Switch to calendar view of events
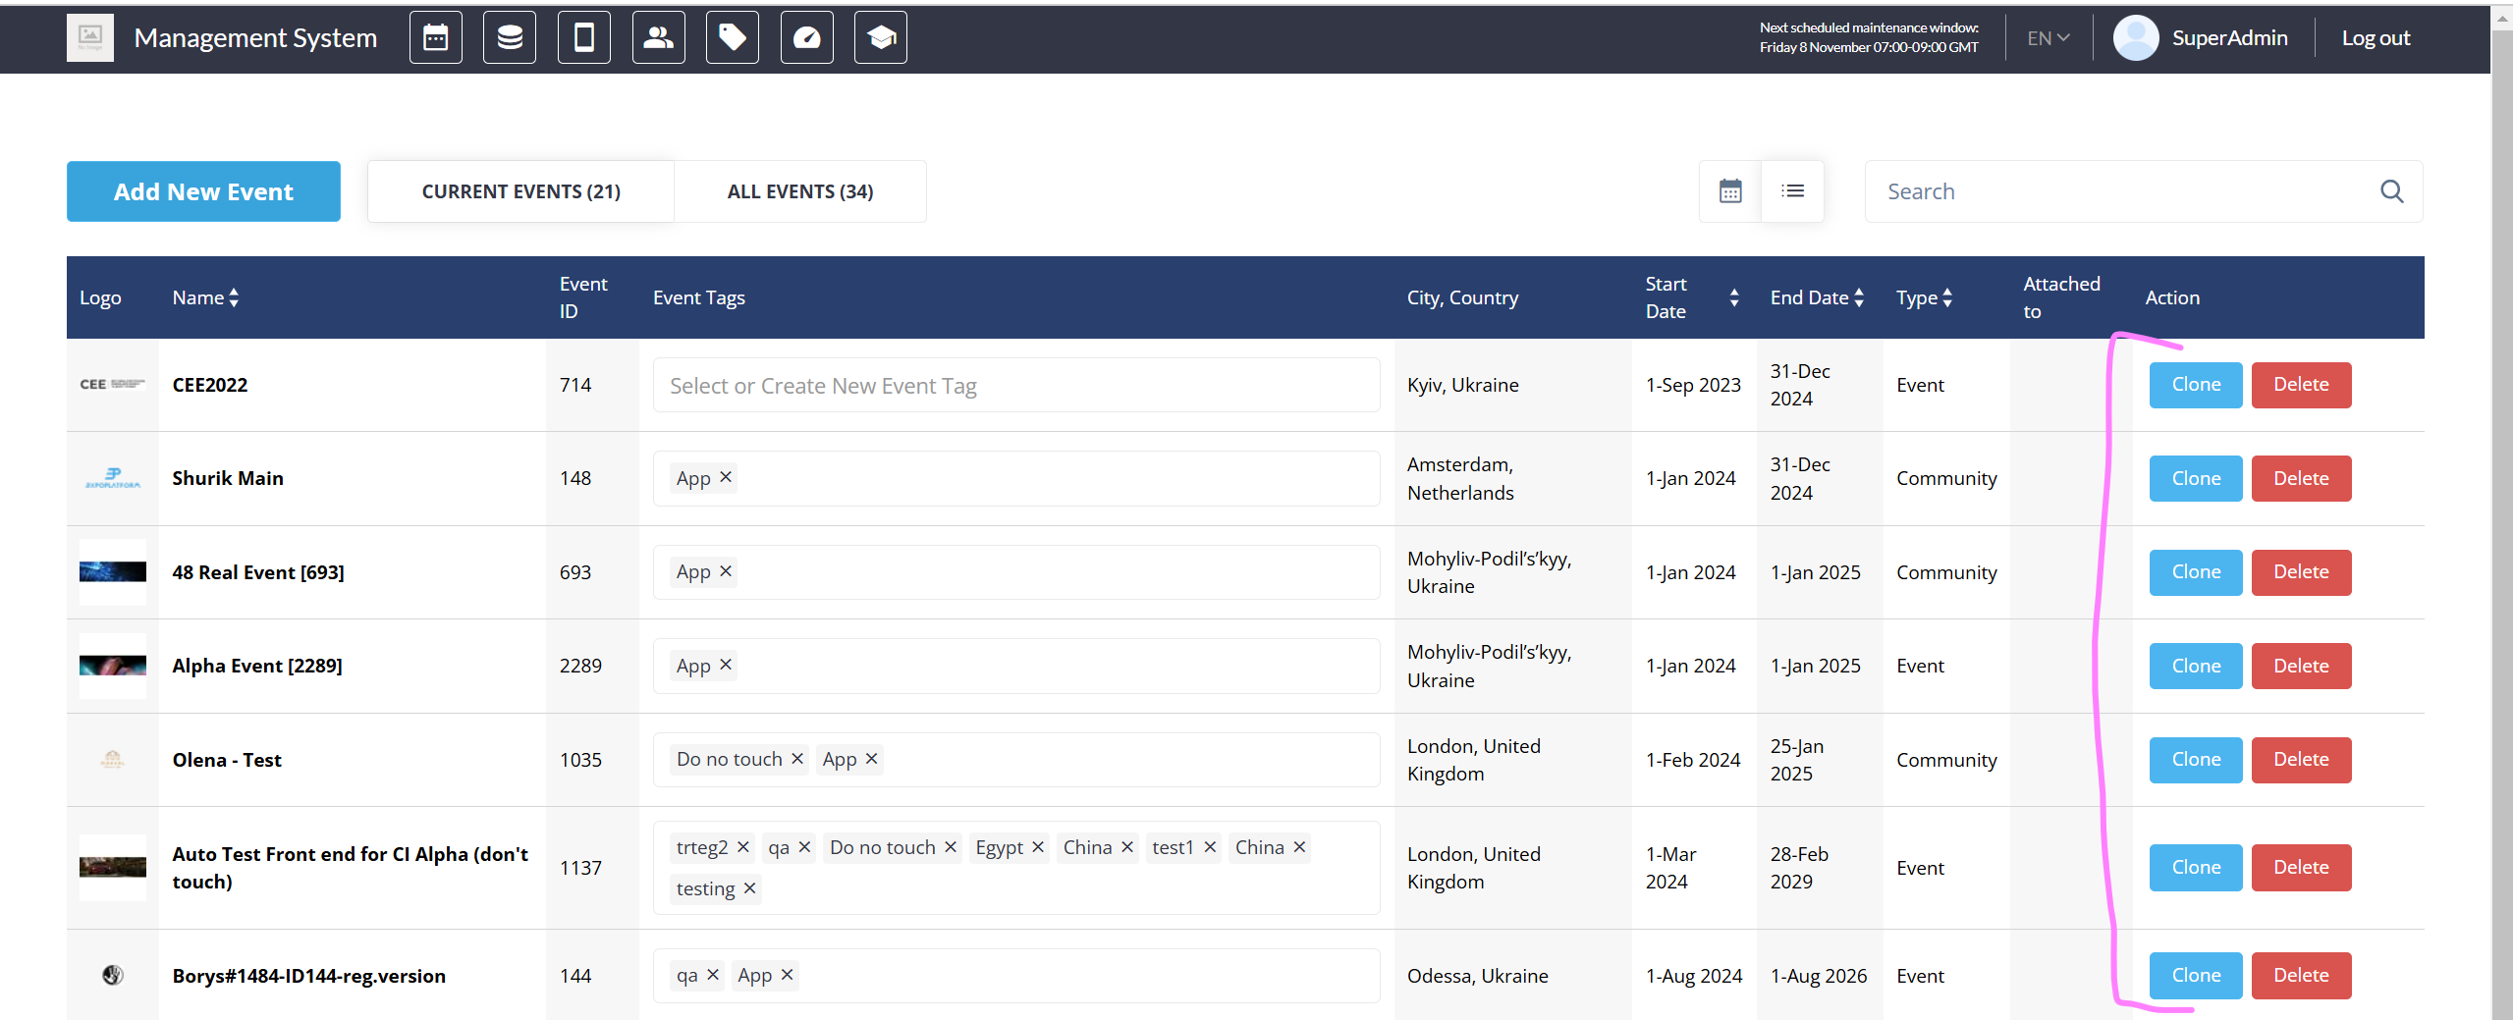The width and height of the screenshot is (2513, 1020). [x=1730, y=191]
